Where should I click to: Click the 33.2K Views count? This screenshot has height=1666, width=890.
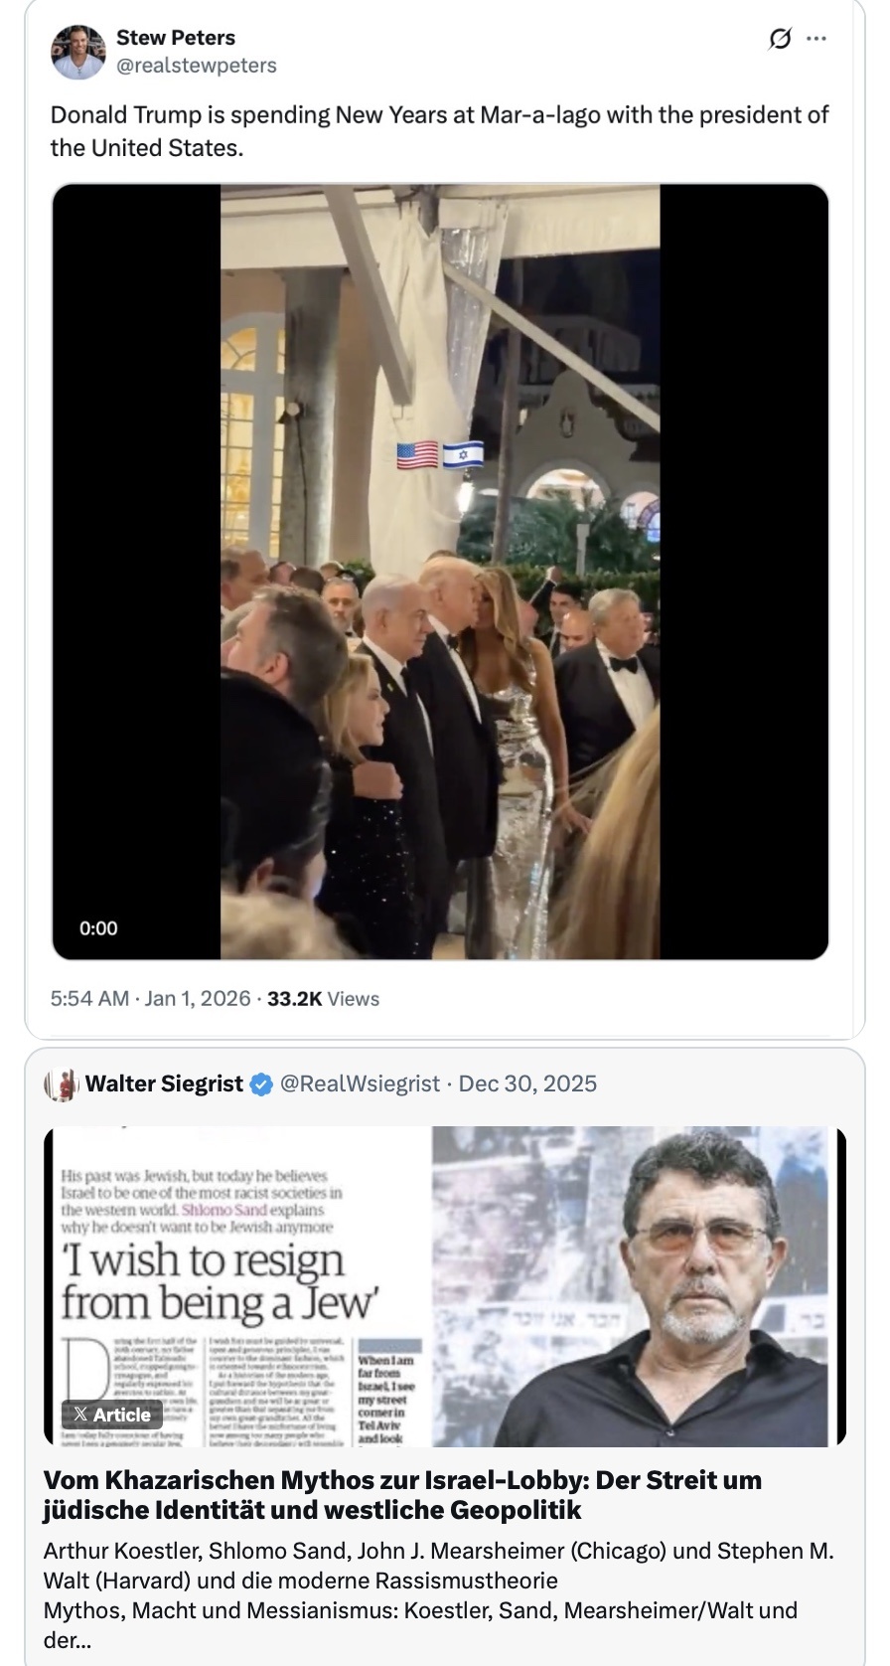[x=323, y=999]
